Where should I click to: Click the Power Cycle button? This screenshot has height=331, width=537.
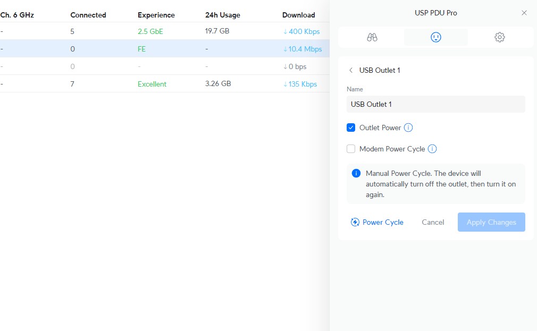(x=377, y=222)
